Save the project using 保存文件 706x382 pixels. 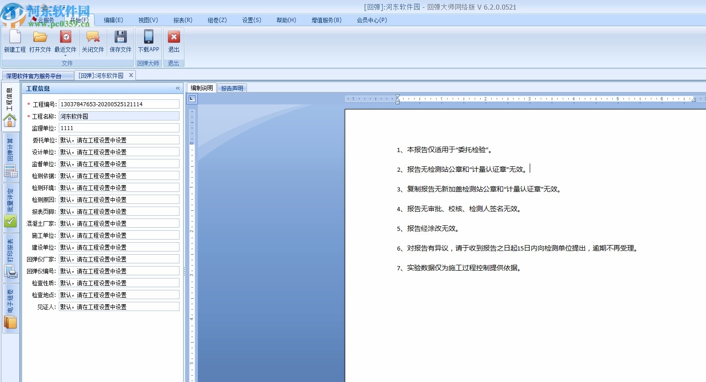(121, 41)
